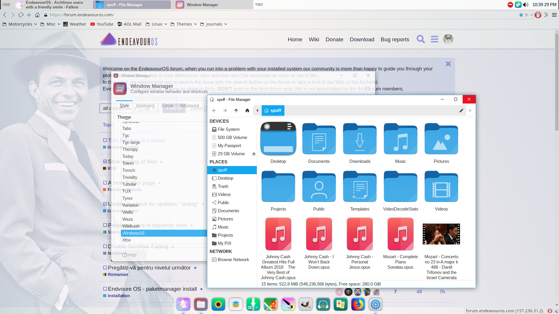Click the forum search magnifier icon
The width and height of the screenshot is (559, 314).
tap(421, 39)
